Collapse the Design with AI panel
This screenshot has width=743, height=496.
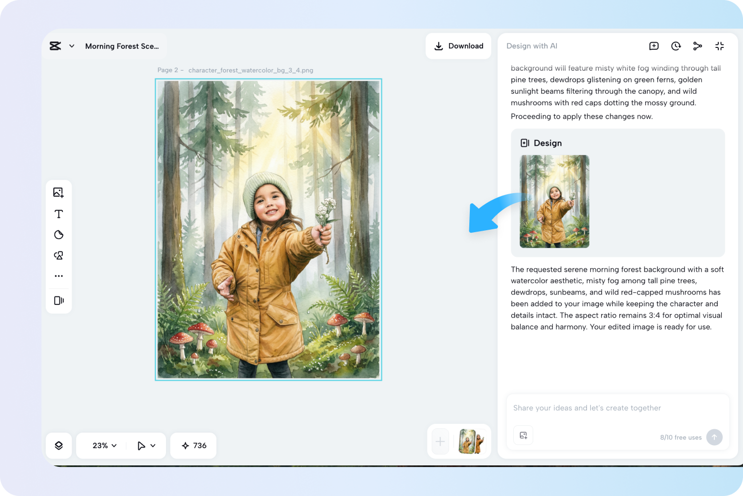tap(719, 46)
